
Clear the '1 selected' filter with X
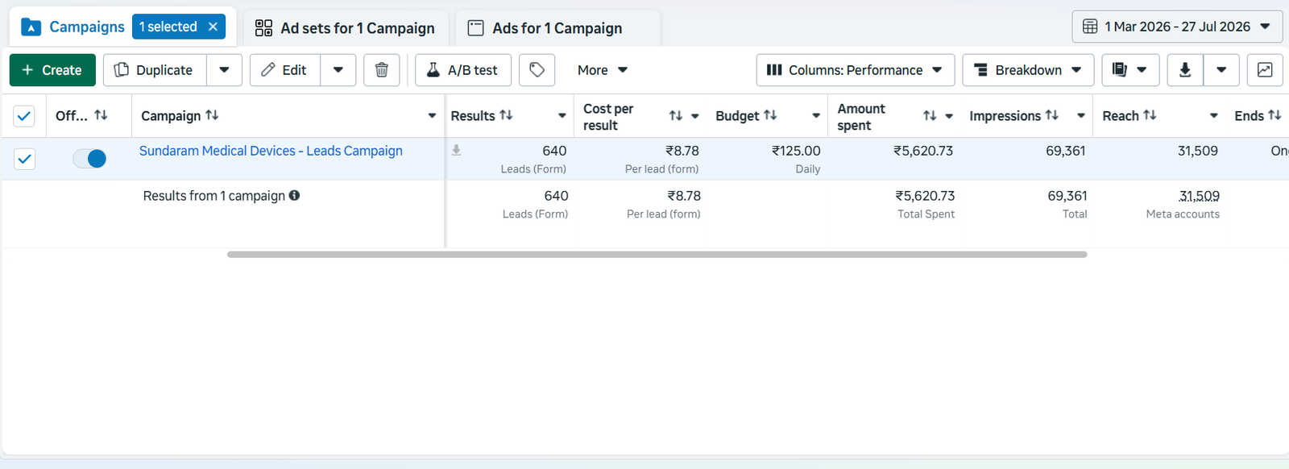213,27
